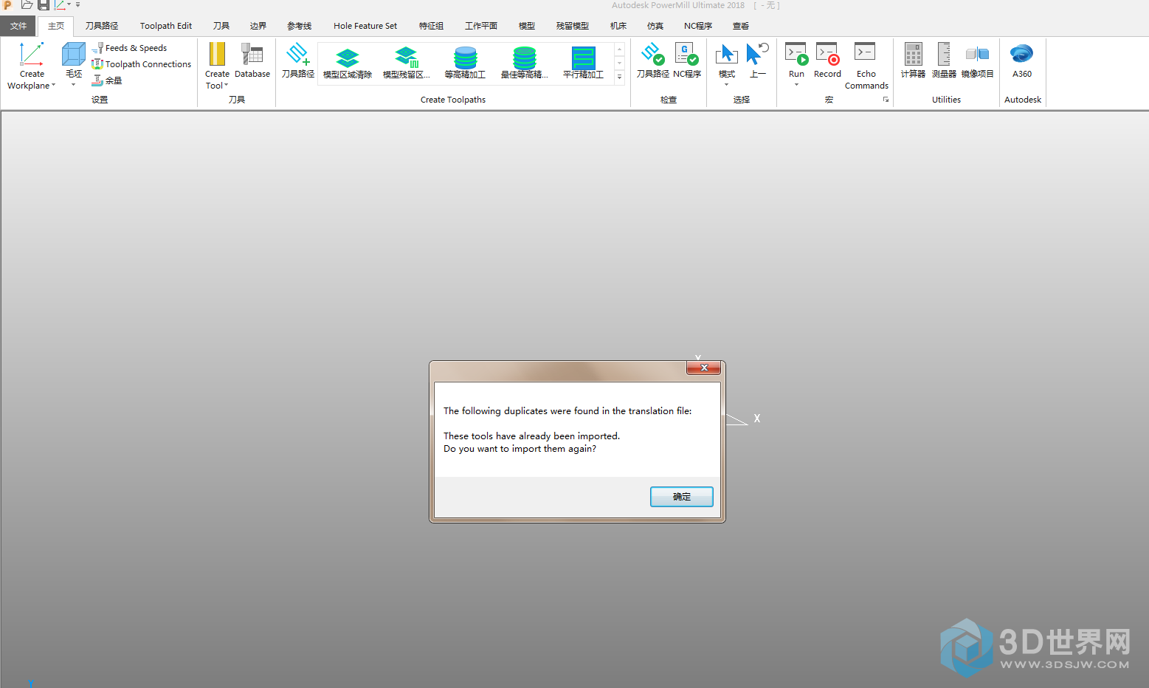The image size is (1149, 688).
Task: Expand the 毛坯 dropdown arrow
Action: 73,85
